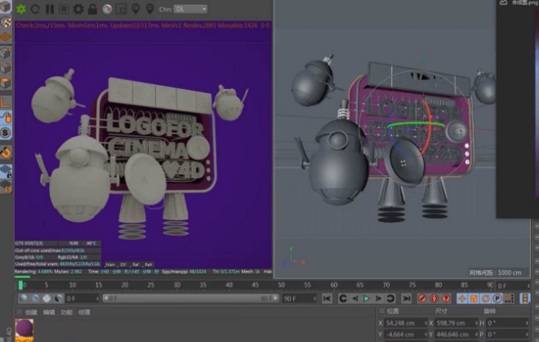Click frame 50 on the timeline ruler
This screenshot has height=342, width=539.
(x=282, y=285)
